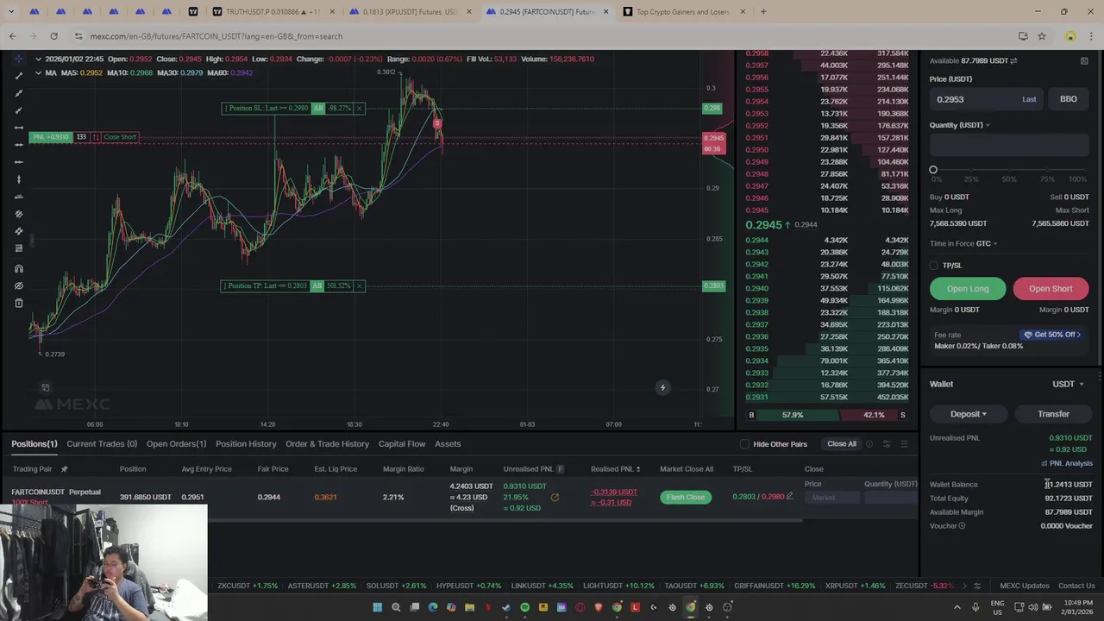The height and width of the screenshot is (621, 1104).
Task: Click the browser reload button
Action: [x=53, y=36]
